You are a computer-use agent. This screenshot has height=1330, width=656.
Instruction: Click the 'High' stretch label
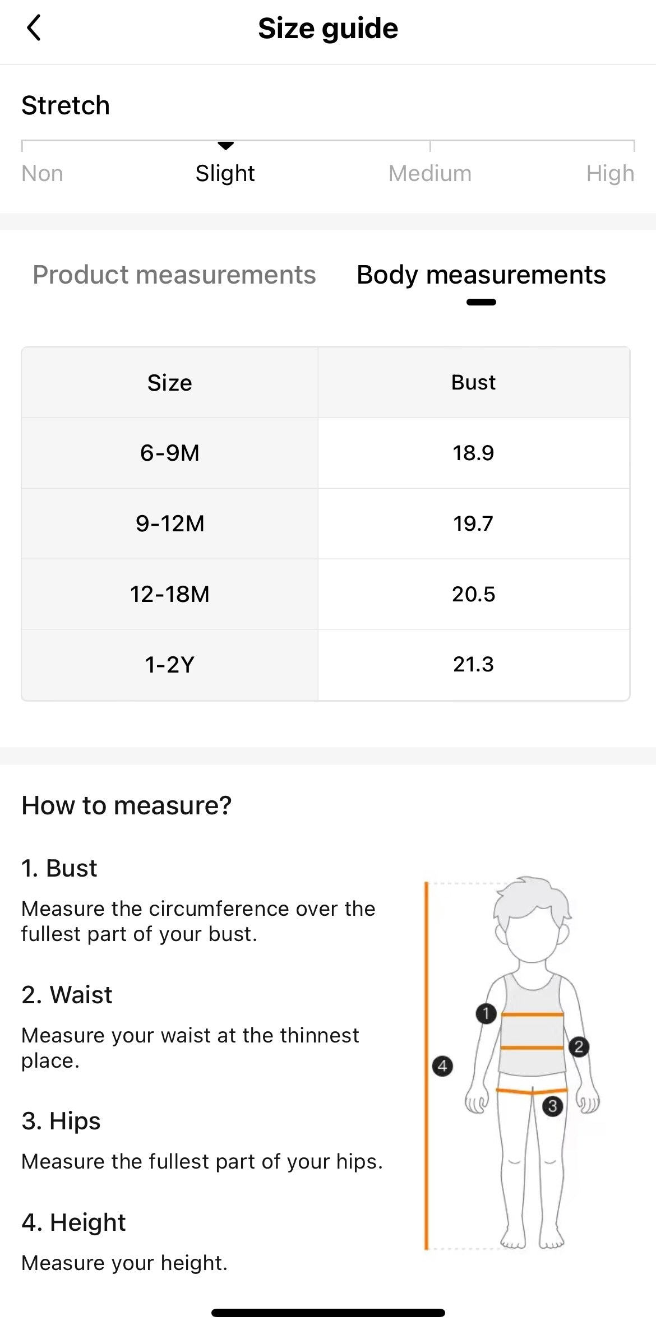610,174
